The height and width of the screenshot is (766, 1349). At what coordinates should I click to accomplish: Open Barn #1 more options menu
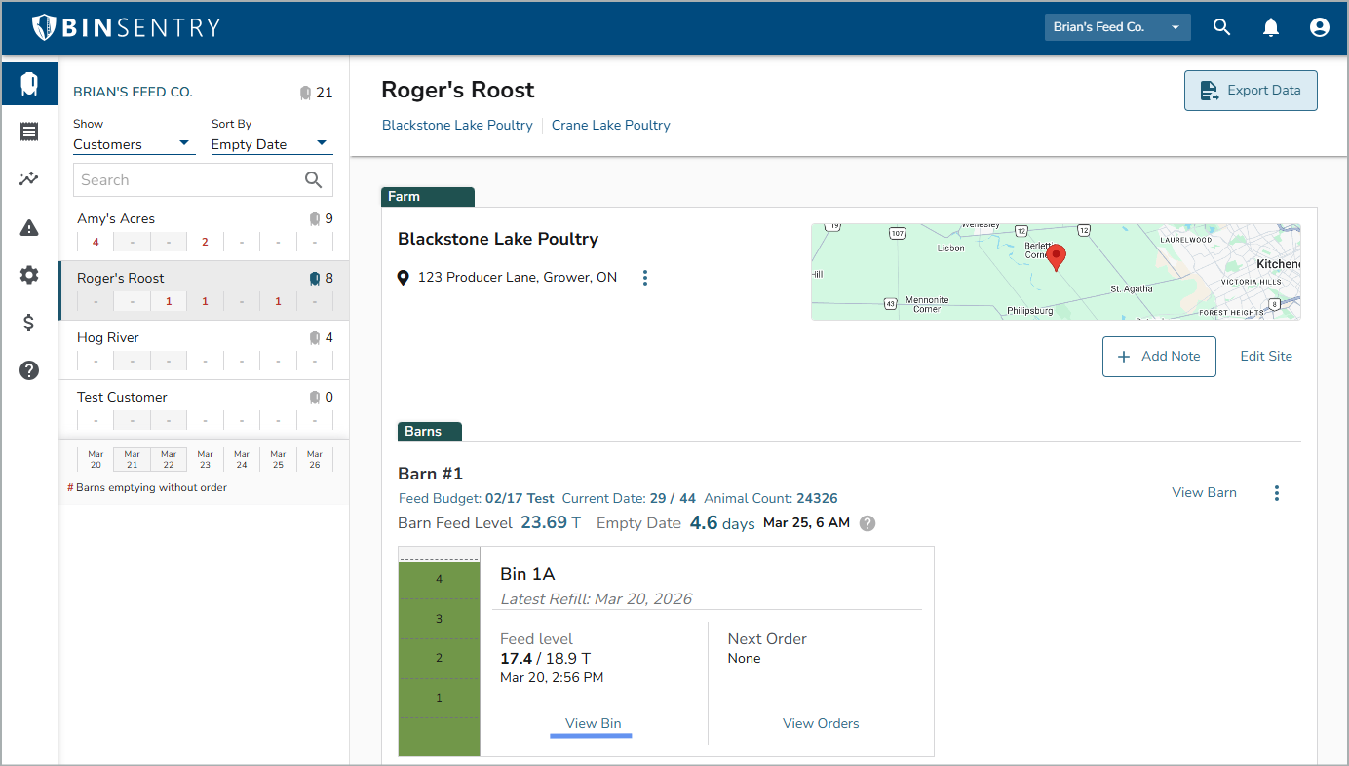pos(1277,493)
